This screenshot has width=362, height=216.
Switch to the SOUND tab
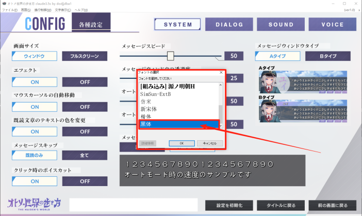[x=281, y=24]
